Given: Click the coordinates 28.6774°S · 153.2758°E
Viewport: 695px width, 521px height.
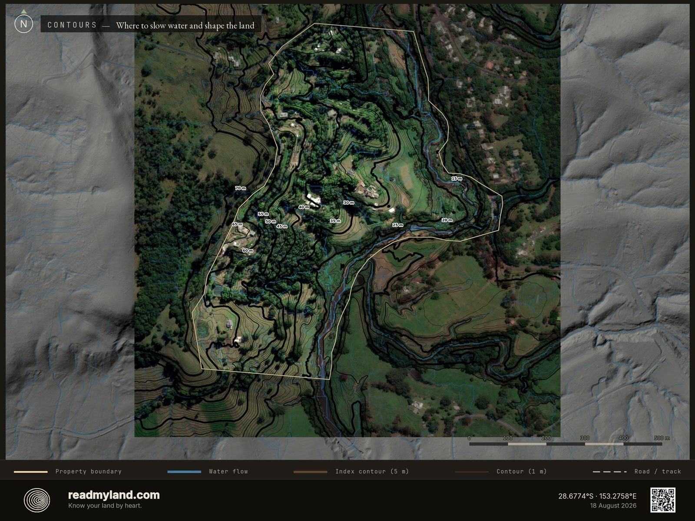Looking at the screenshot, I should [x=597, y=496].
